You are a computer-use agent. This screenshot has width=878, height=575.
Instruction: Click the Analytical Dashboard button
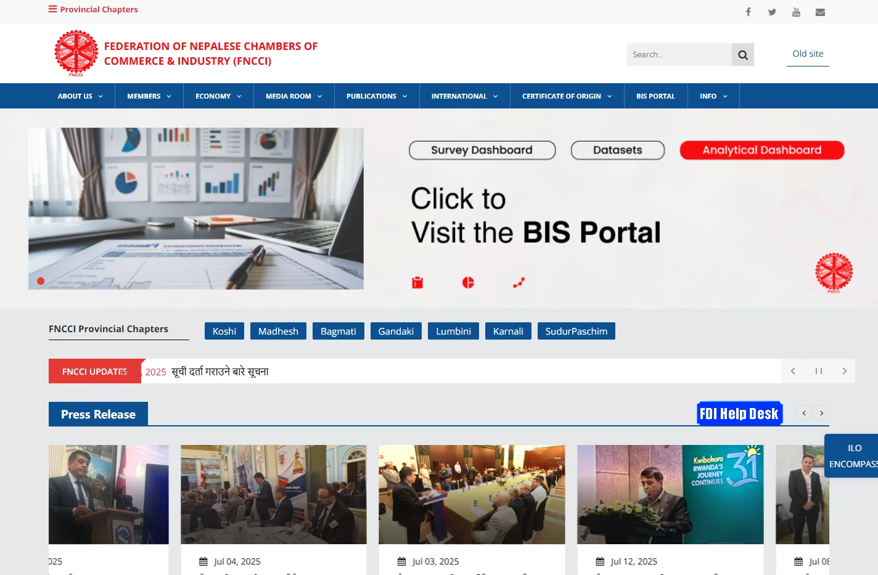762,150
